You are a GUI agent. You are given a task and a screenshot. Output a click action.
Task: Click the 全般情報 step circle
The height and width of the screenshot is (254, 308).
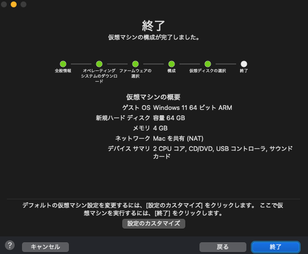[63, 64]
